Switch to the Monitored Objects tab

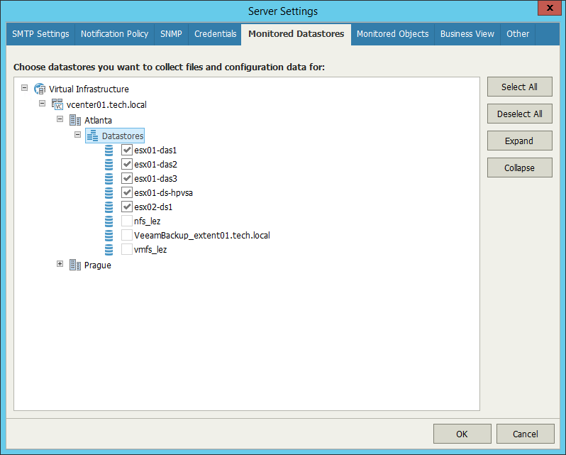click(x=393, y=34)
